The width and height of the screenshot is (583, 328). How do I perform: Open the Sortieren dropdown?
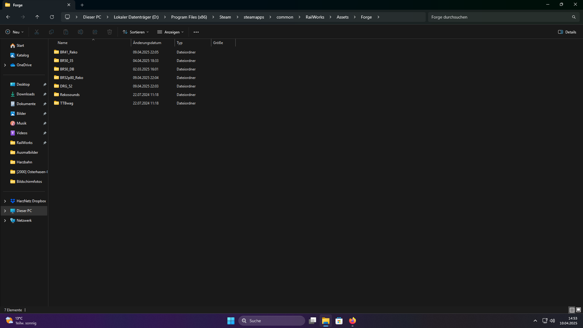pyautogui.click(x=136, y=32)
